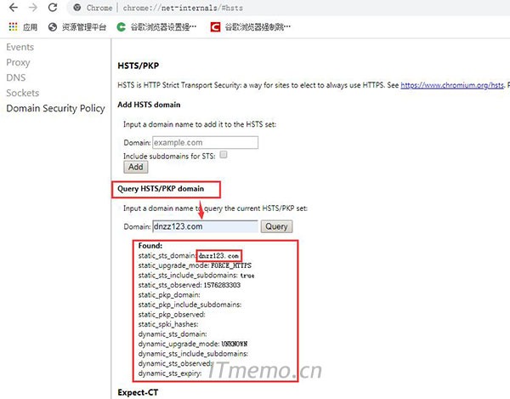This screenshot has width=510, height=399.
Task: Click the Add button
Action: (136, 167)
